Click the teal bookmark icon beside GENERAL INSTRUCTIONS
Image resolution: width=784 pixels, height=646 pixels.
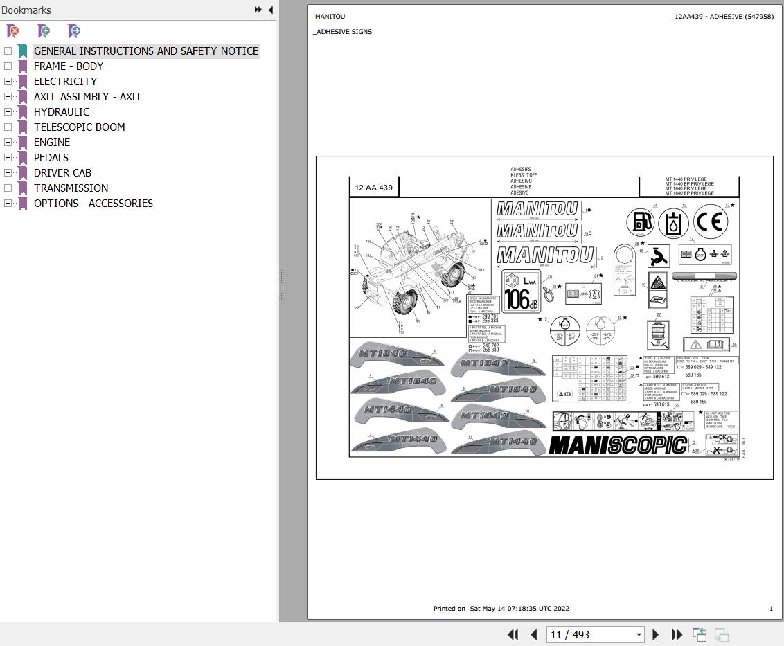click(x=22, y=51)
